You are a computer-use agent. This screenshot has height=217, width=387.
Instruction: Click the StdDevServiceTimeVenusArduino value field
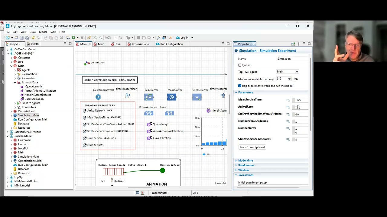(300, 114)
